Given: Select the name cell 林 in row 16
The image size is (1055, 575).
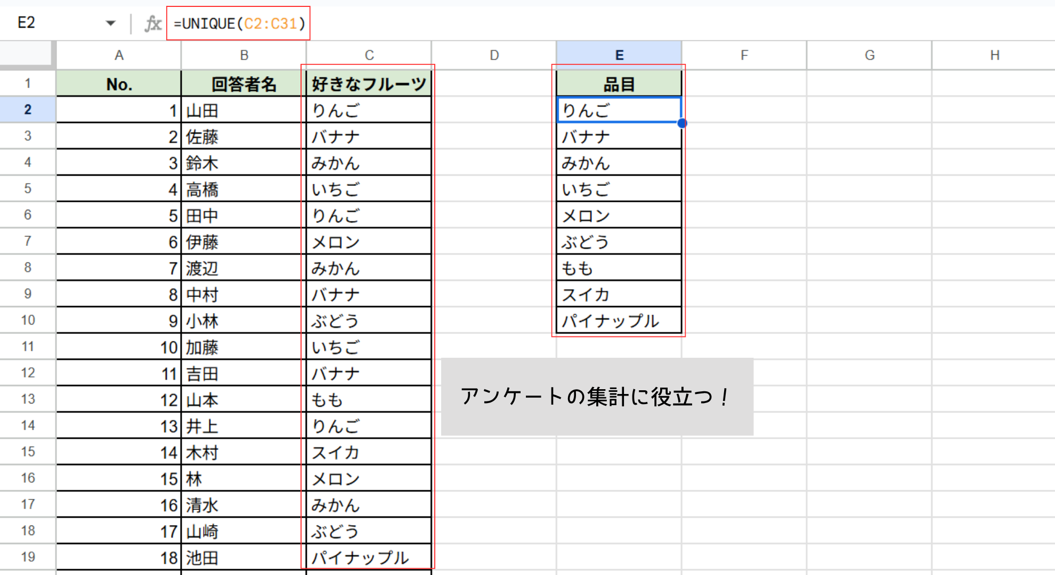Looking at the screenshot, I should pyautogui.click(x=244, y=479).
